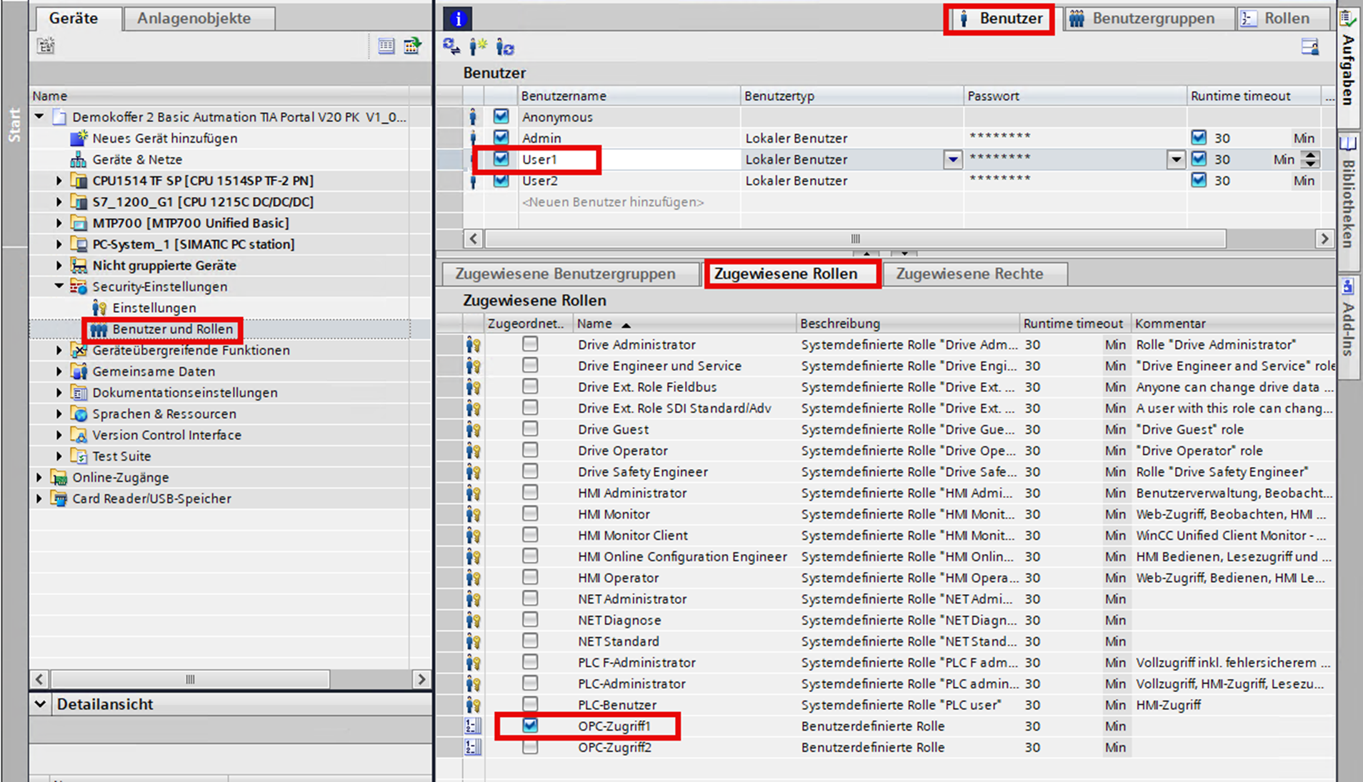Click the add new user toolbar icon
The image size is (1363, 782).
point(478,47)
